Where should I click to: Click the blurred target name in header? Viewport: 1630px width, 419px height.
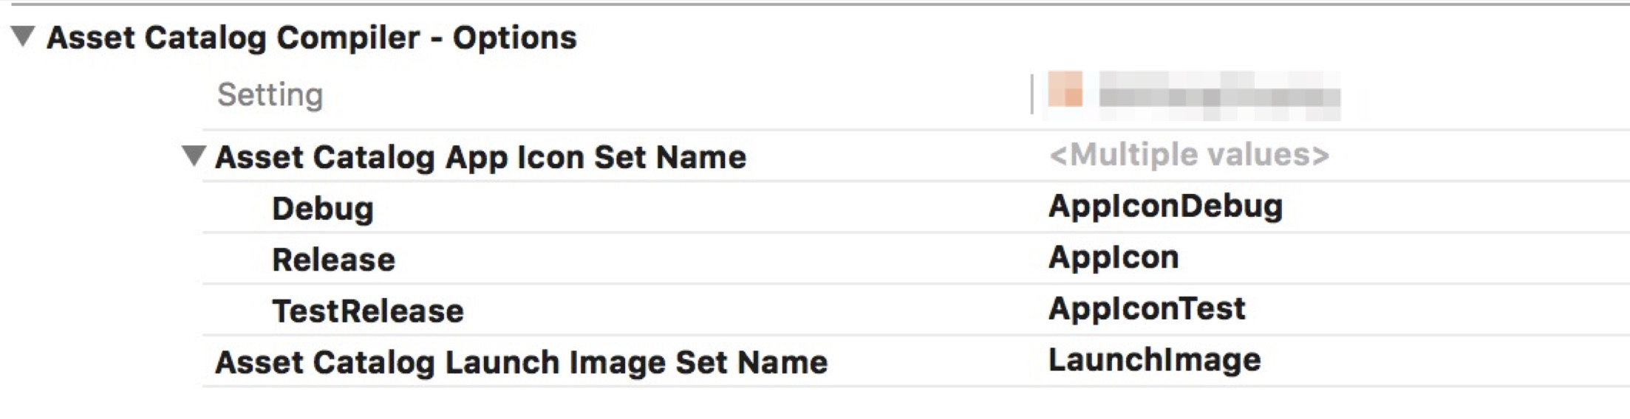(x=1219, y=96)
